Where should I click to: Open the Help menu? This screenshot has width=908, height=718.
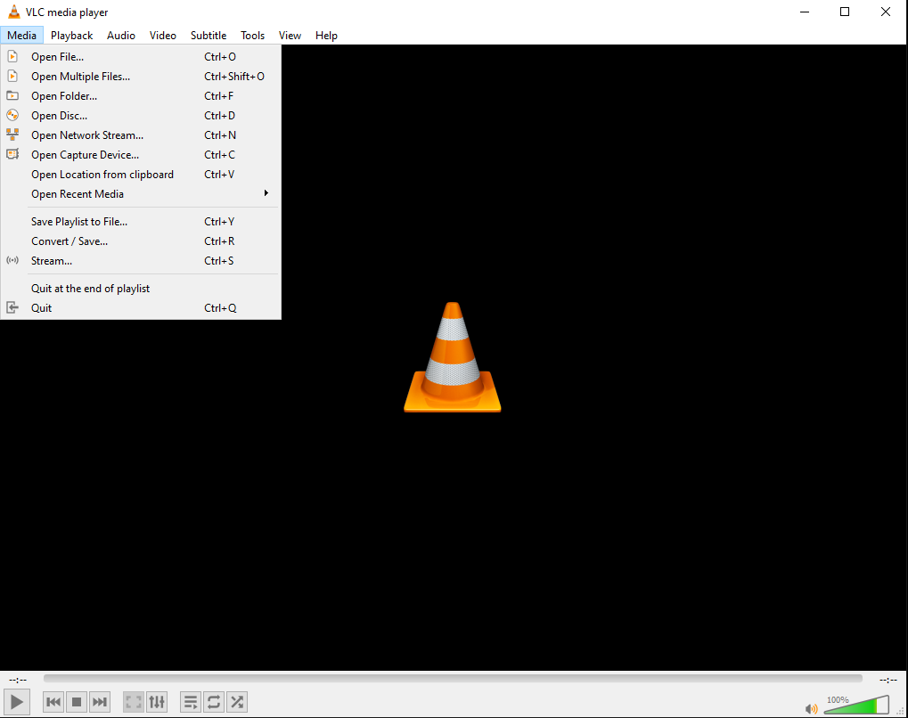327,36
